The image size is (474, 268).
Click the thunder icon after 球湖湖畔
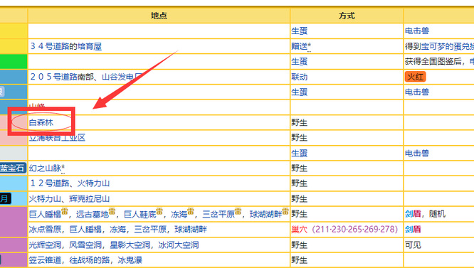coord(285,211)
